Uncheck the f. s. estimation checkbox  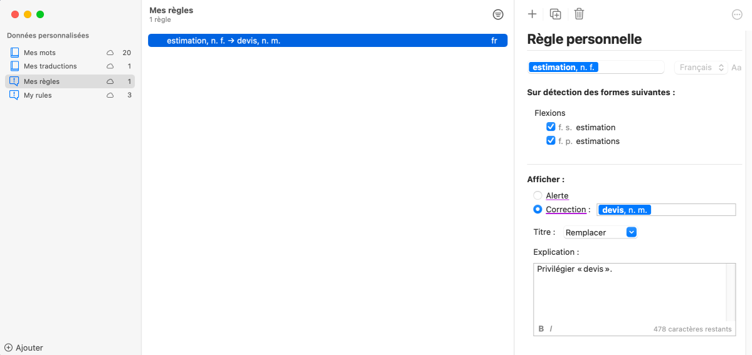(x=551, y=127)
